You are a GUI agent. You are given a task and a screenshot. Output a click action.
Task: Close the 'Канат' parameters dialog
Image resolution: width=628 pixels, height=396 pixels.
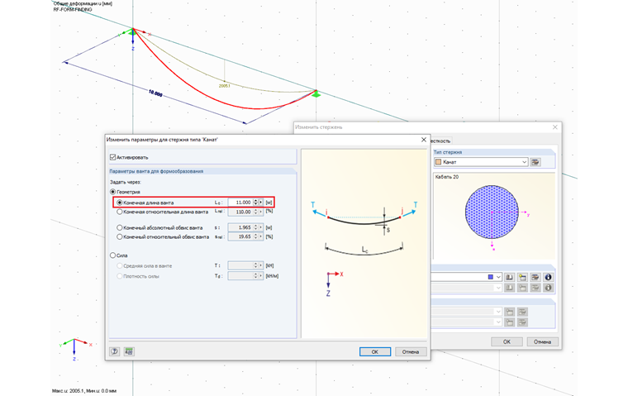[424, 140]
